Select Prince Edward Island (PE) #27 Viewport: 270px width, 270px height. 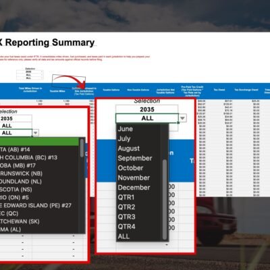pyautogui.click(x=36, y=205)
